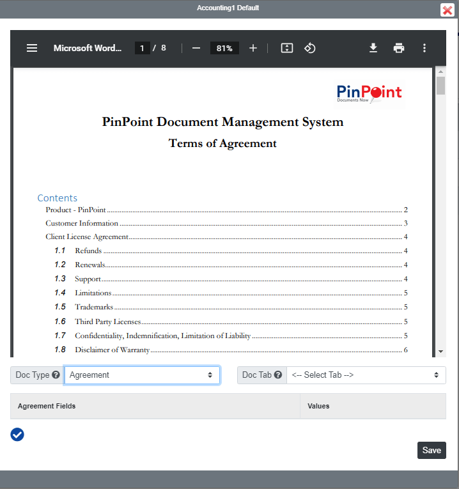
Task: Click the total pages count 8
Action: coord(164,48)
